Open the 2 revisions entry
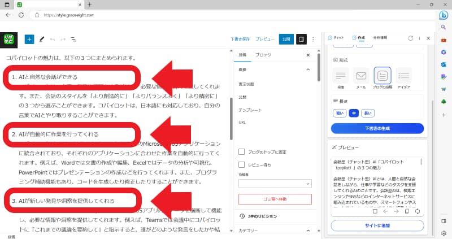 pos(258,216)
